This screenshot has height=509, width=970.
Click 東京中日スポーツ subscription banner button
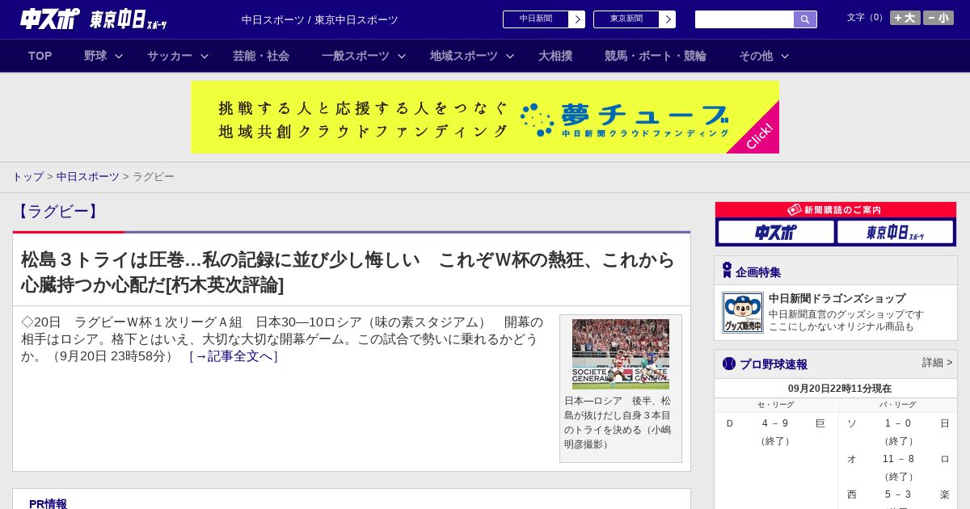[895, 233]
